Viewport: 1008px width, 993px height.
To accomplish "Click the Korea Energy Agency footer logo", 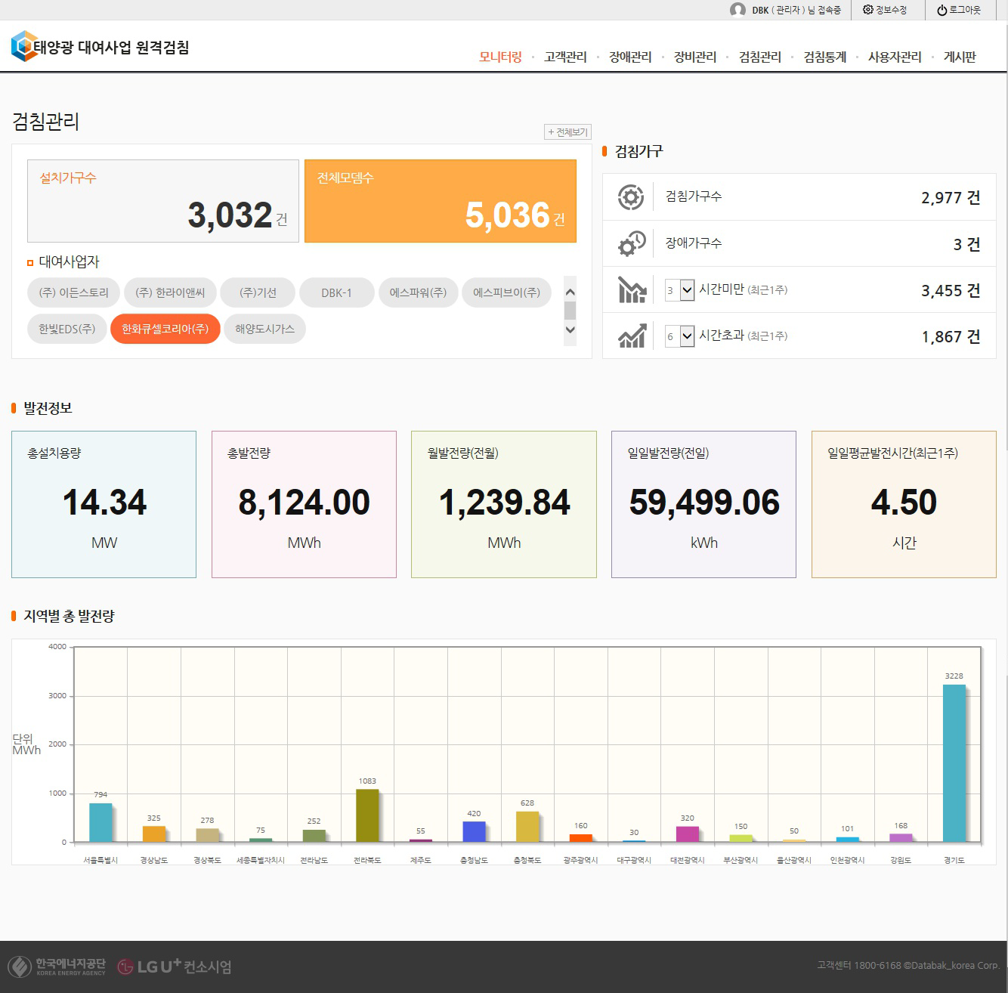I will (57, 967).
